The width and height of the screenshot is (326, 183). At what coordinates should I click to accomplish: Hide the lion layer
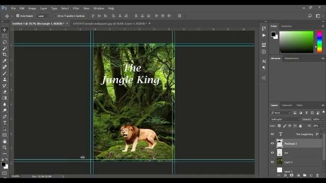[273, 152]
